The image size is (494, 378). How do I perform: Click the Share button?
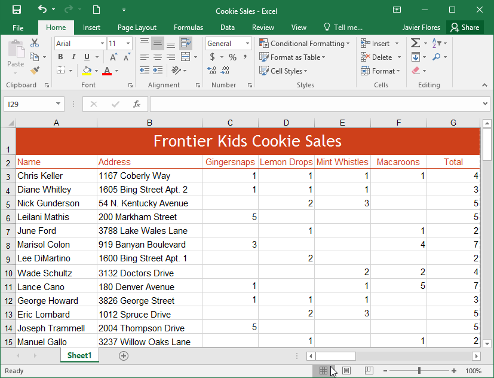click(465, 28)
